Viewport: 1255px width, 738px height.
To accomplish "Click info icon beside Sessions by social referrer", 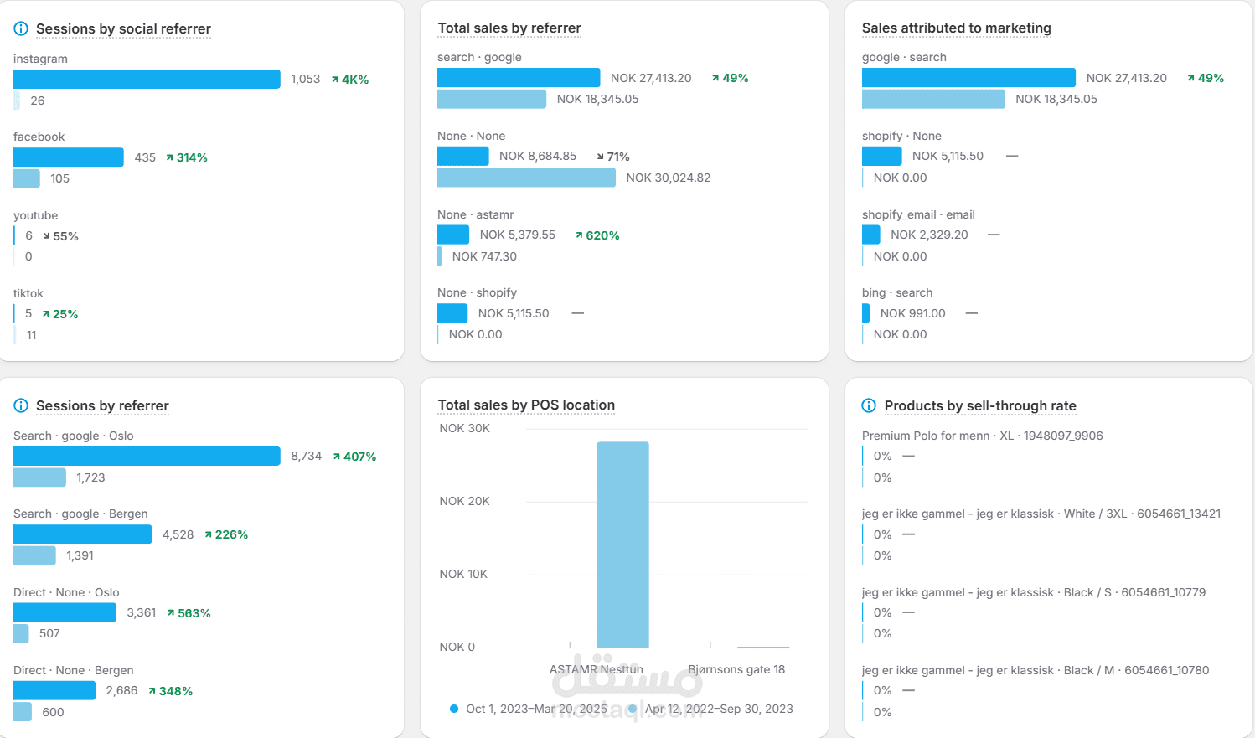I will coord(21,28).
